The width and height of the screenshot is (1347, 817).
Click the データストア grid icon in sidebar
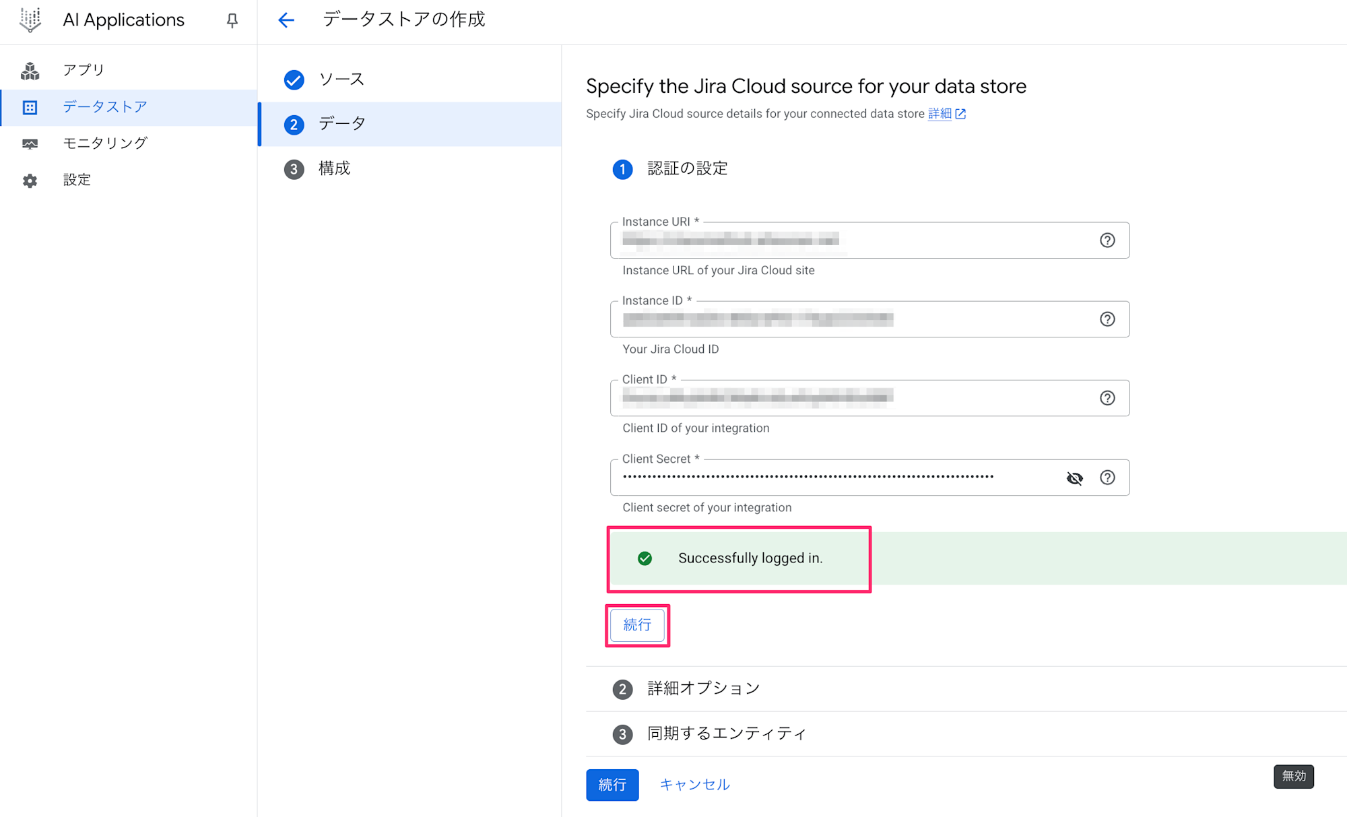click(30, 108)
